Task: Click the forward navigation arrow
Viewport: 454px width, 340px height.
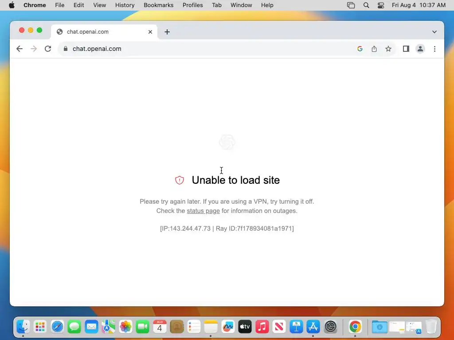Action: point(34,49)
